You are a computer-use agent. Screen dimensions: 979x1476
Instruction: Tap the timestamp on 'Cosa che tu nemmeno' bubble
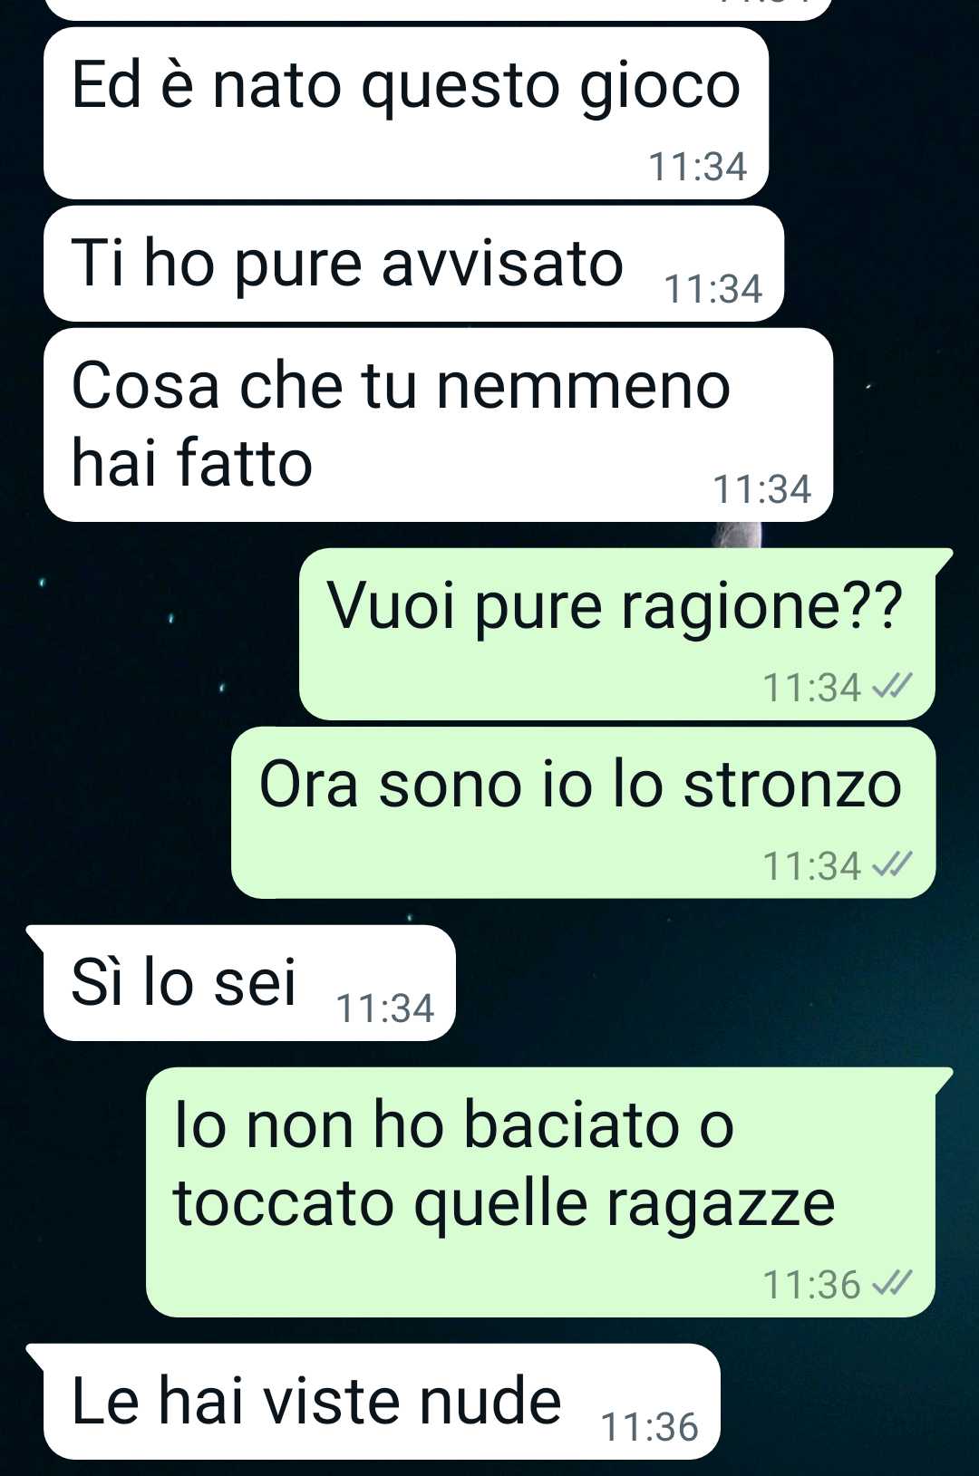coord(762,489)
